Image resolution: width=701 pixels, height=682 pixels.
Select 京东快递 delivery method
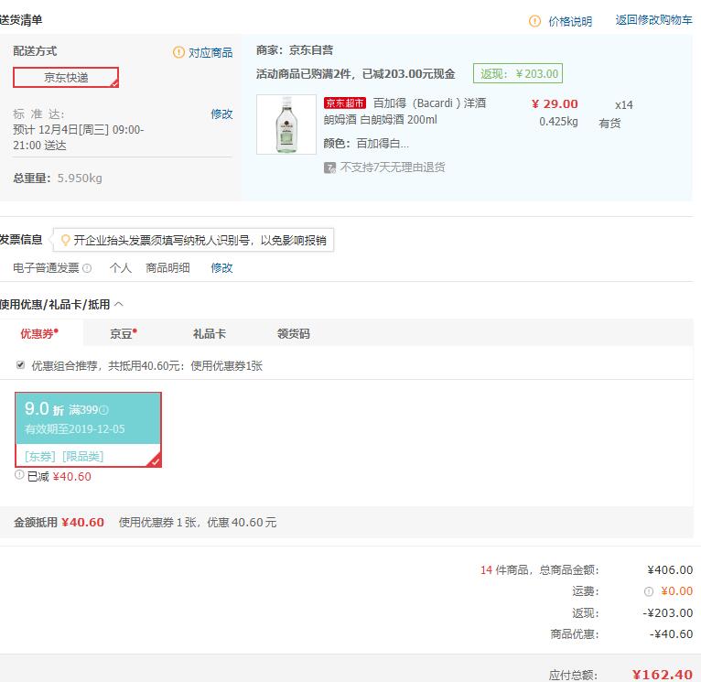pyautogui.click(x=66, y=77)
